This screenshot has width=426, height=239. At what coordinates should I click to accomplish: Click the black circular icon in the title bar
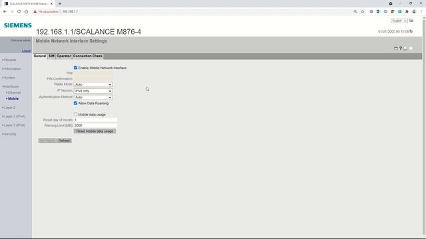coord(391,4)
